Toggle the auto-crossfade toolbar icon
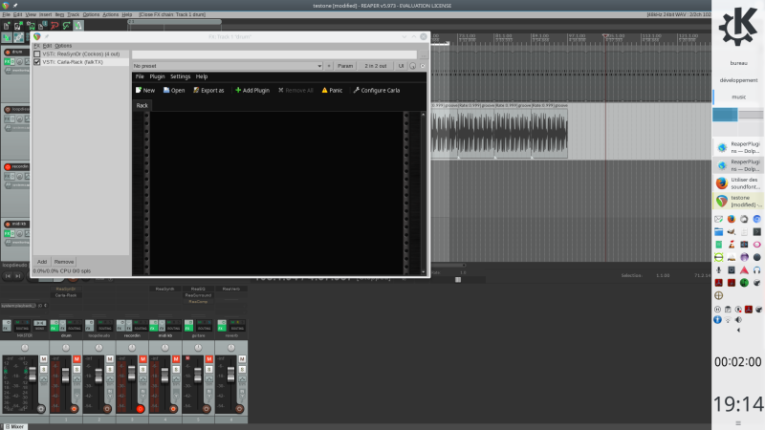The image size is (765, 430). (7, 37)
